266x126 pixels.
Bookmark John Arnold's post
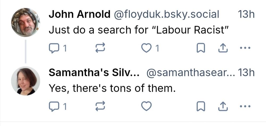click(x=200, y=48)
